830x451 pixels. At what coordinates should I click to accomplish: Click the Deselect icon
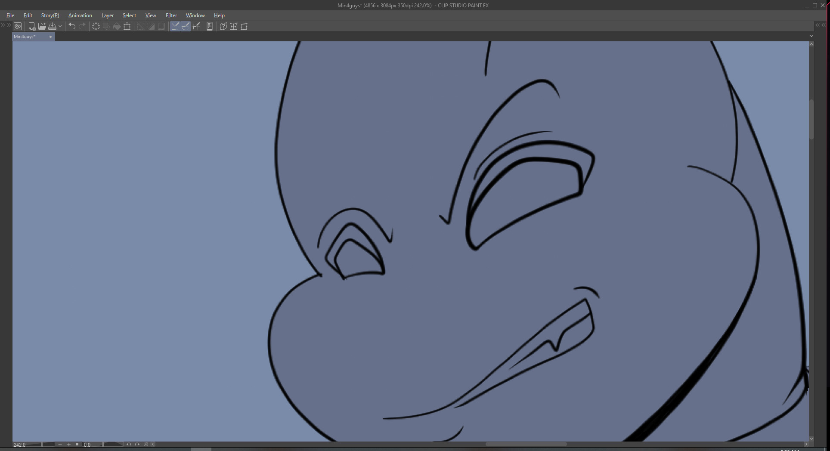click(x=141, y=26)
